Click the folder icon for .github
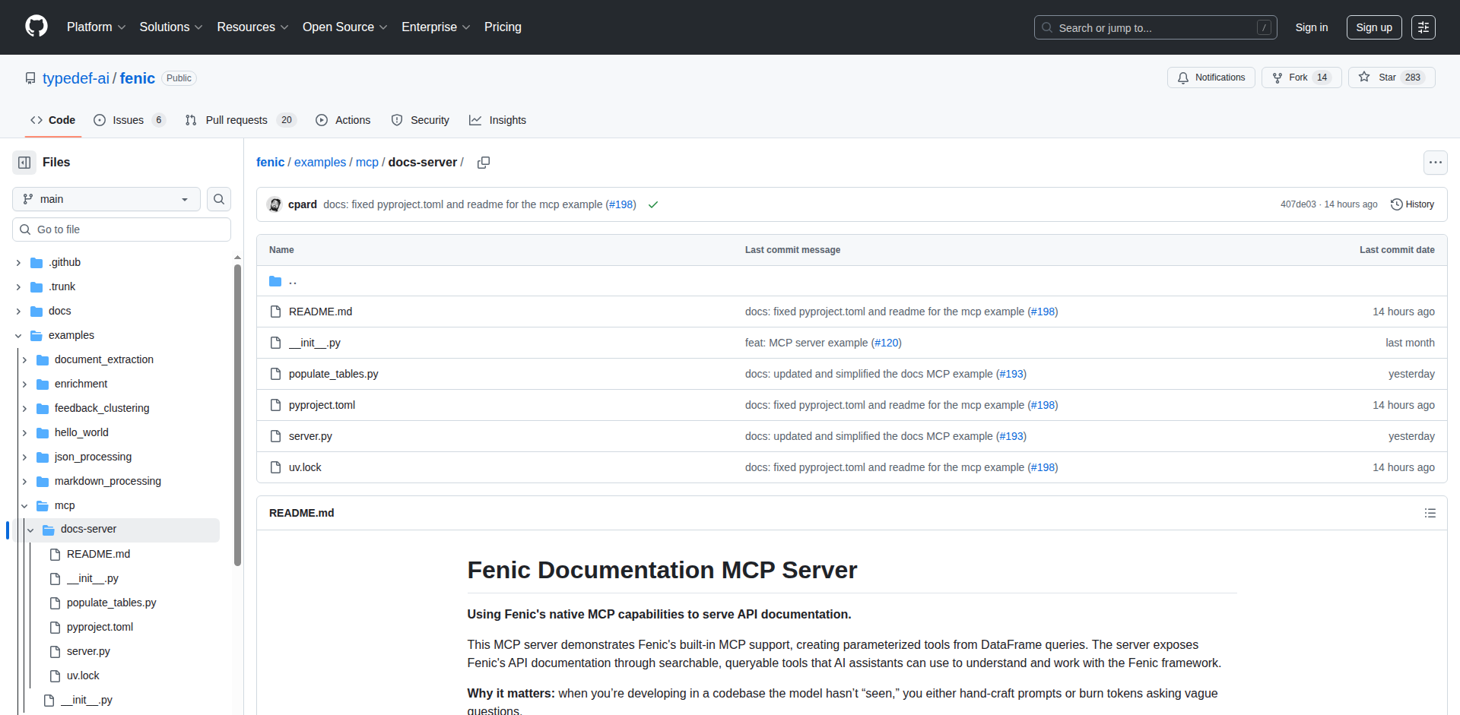 click(36, 262)
